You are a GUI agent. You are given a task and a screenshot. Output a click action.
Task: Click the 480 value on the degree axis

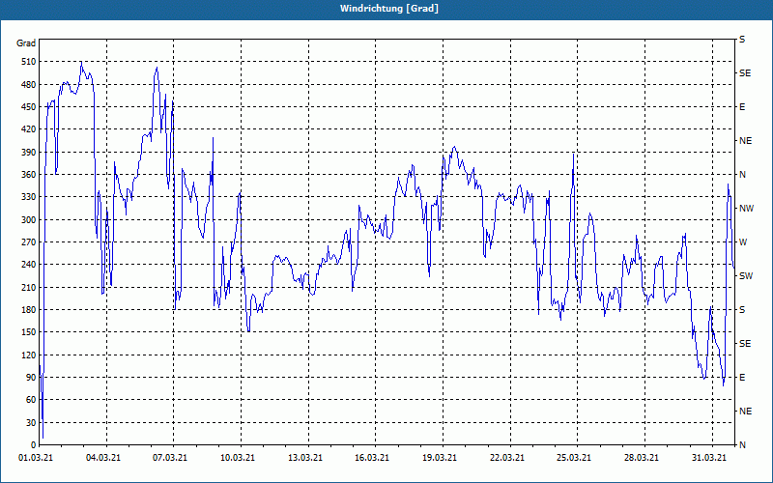coord(28,84)
